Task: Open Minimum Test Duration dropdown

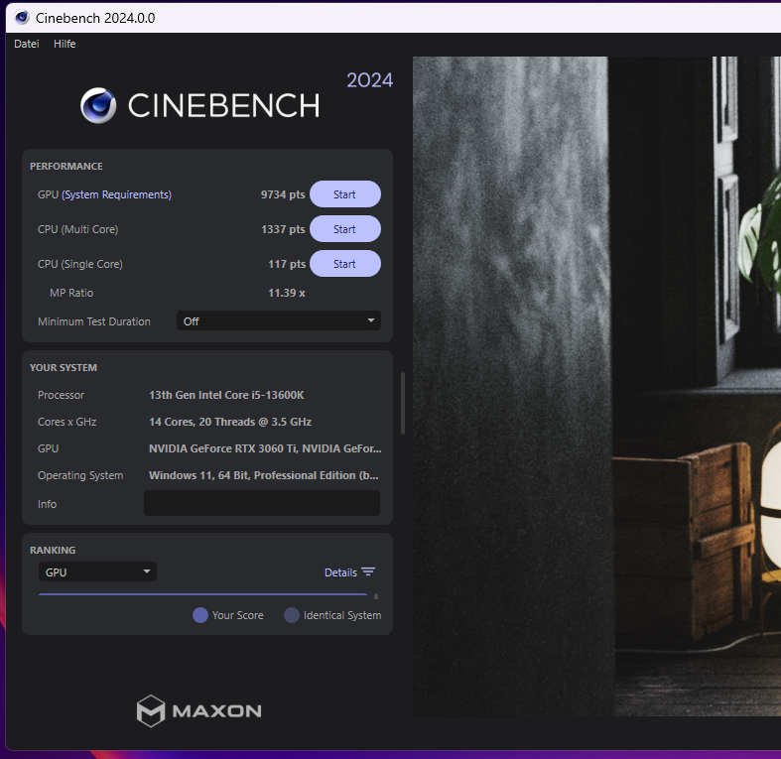Action: pyautogui.click(x=279, y=321)
